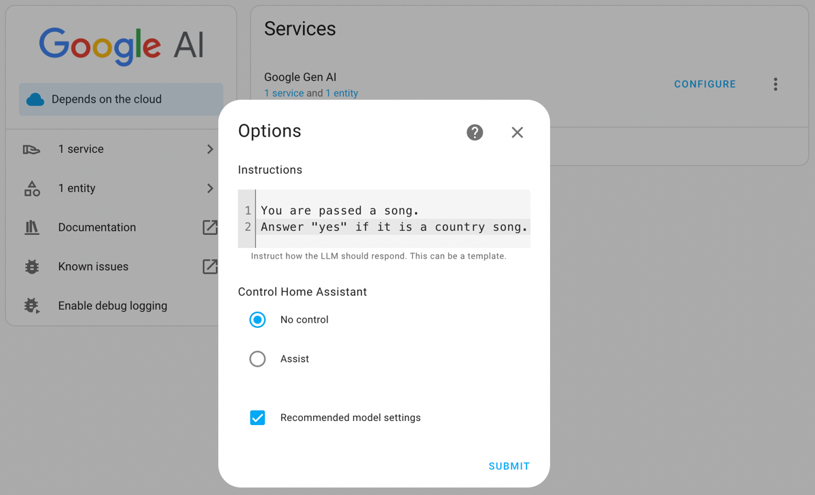Select the Assist radio button
The image size is (815, 495).
click(257, 359)
